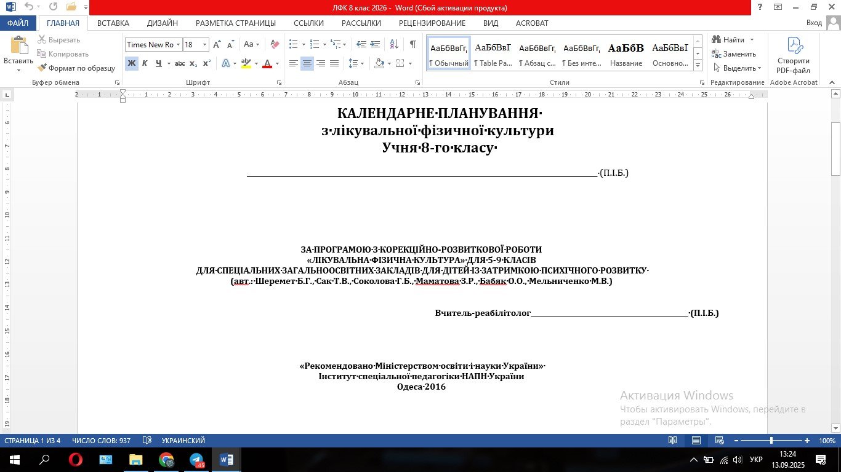Show or hide paragraph marks (¶)
Image resolution: width=841 pixels, height=472 pixels.
412,44
